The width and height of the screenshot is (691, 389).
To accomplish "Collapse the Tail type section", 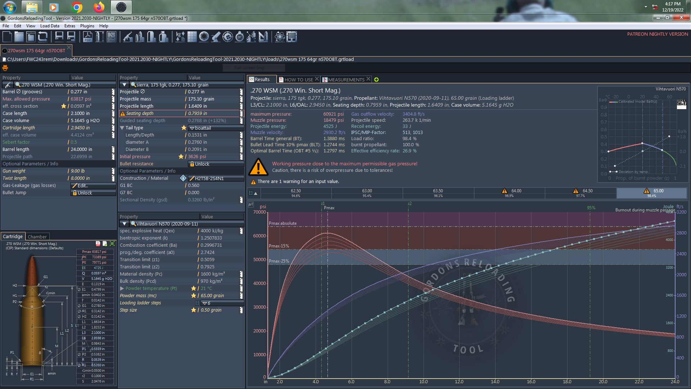I will (x=122, y=128).
